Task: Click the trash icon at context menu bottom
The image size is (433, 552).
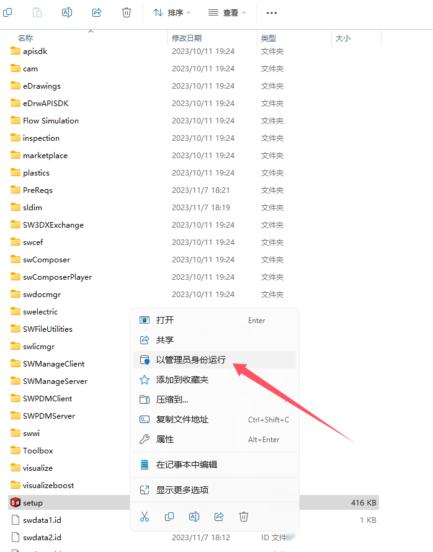Action: (x=244, y=517)
